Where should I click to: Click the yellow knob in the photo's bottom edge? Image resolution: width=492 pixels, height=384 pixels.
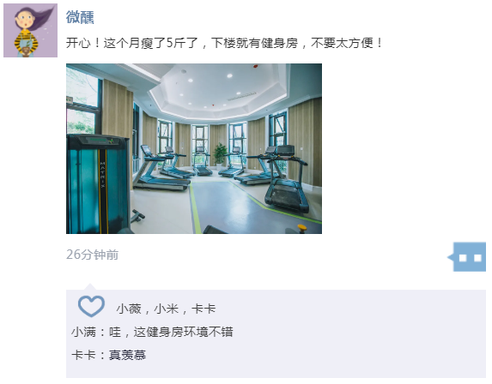[302, 227]
